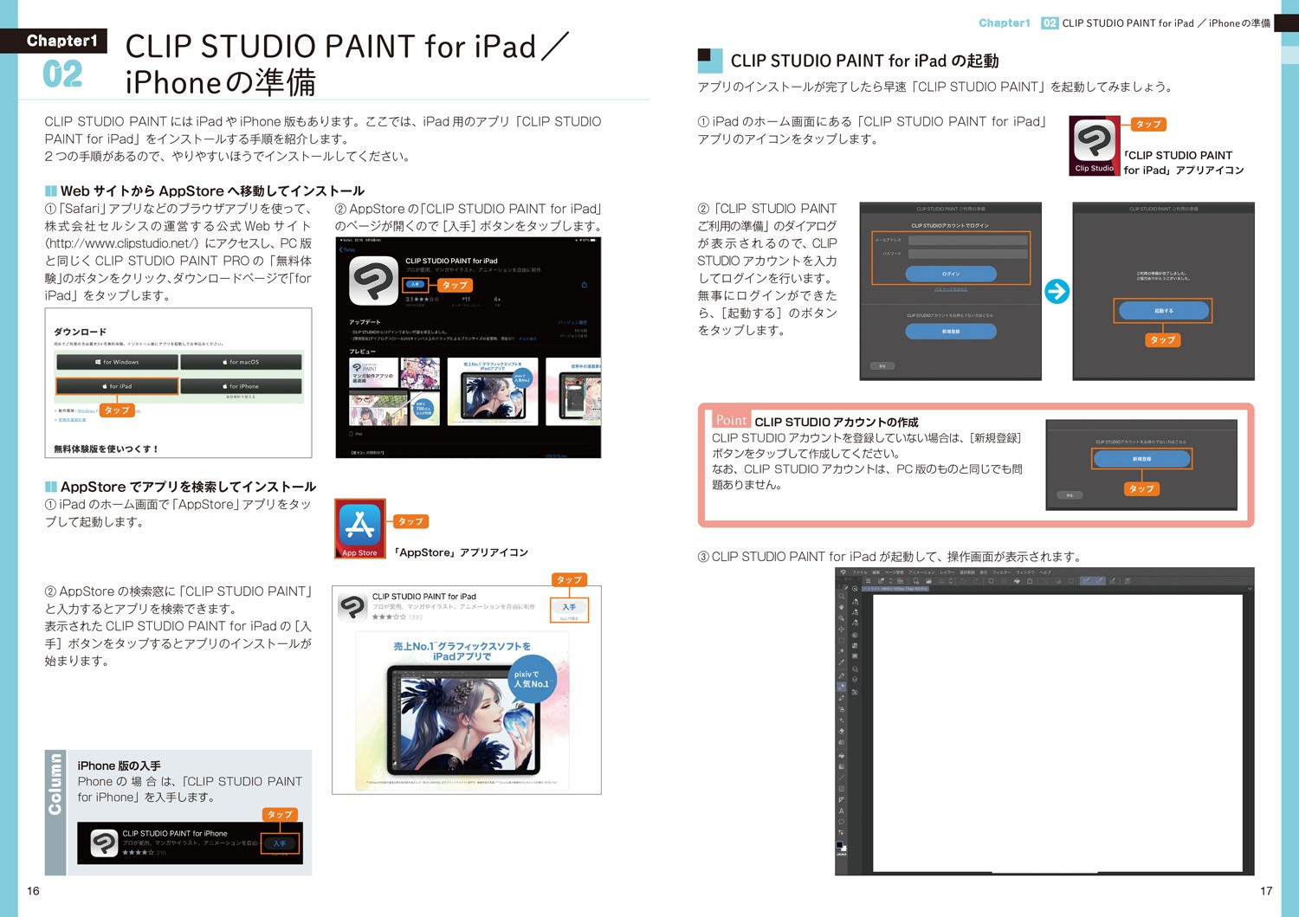Click forgot-password link under ログイン button
This screenshot has height=917, width=1299.
point(951,289)
